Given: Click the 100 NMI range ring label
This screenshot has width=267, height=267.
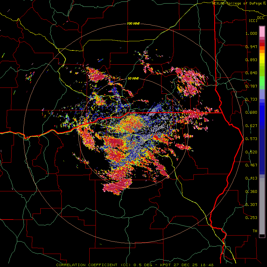Looking at the screenshot, I should click(x=133, y=23).
